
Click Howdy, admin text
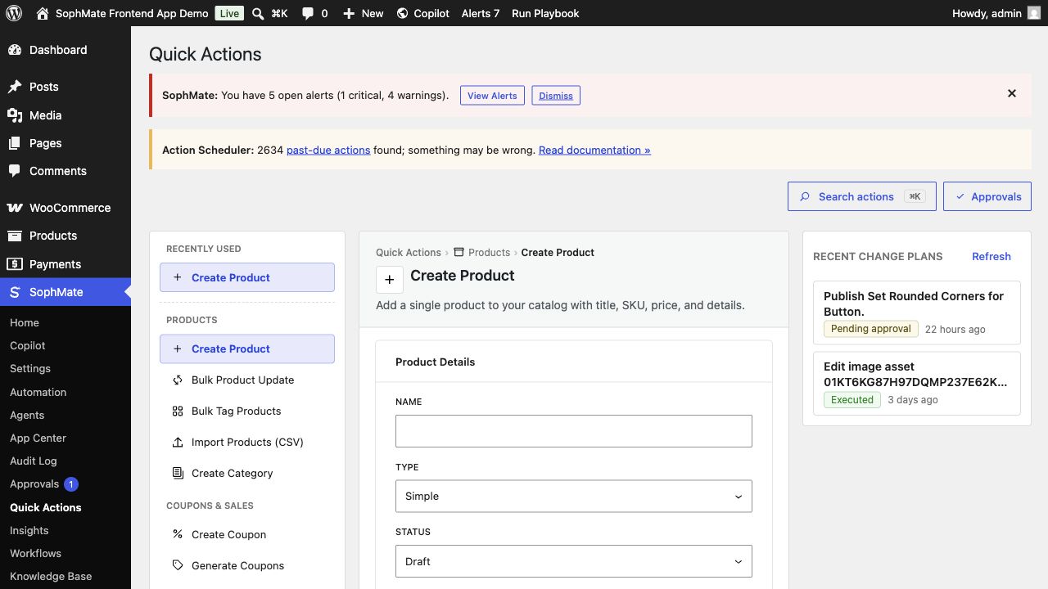tap(987, 13)
